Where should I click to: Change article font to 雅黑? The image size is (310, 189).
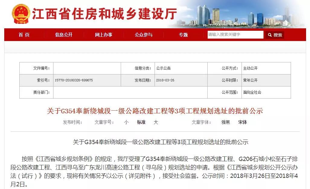(x=225, y=122)
